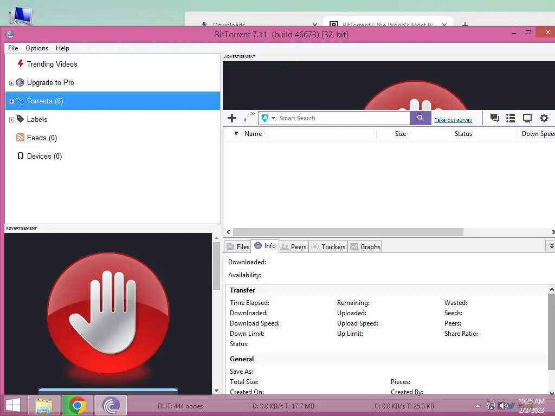
Task: Open the Take our survey link
Action: pos(453,120)
